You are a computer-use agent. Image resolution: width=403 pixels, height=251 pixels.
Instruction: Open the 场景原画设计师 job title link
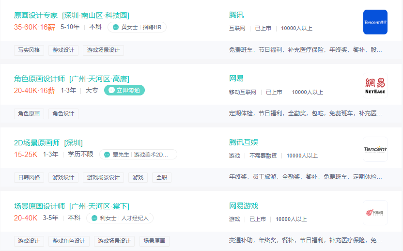(x=39, y=206)
